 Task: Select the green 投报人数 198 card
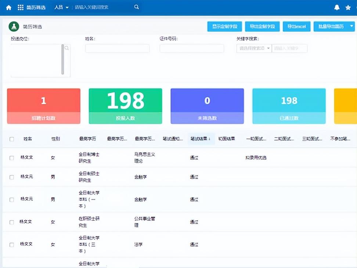click(x=126, y=106)
